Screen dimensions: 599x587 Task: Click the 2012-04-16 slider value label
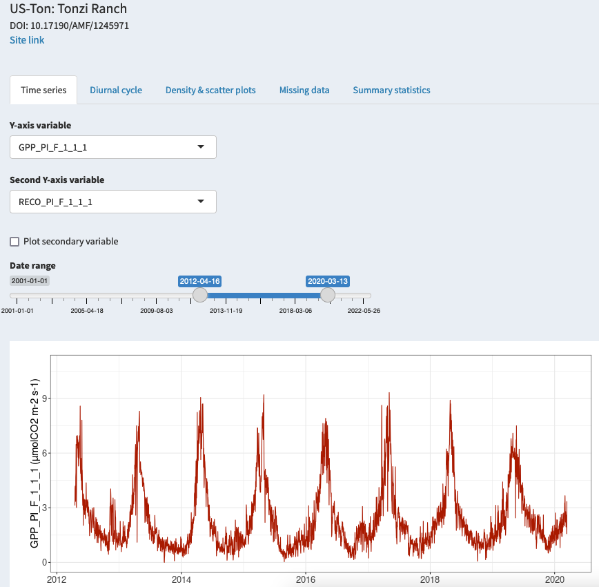200,281
